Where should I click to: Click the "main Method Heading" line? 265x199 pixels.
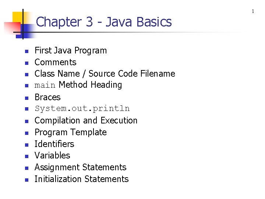[78, 85]
